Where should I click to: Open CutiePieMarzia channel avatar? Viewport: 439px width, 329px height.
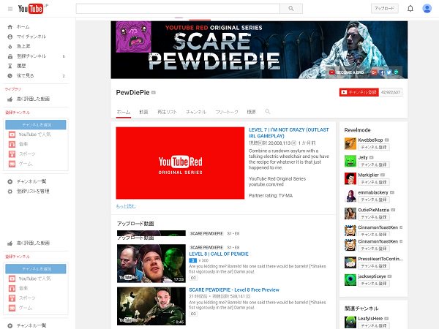click(x=350, y=213)
